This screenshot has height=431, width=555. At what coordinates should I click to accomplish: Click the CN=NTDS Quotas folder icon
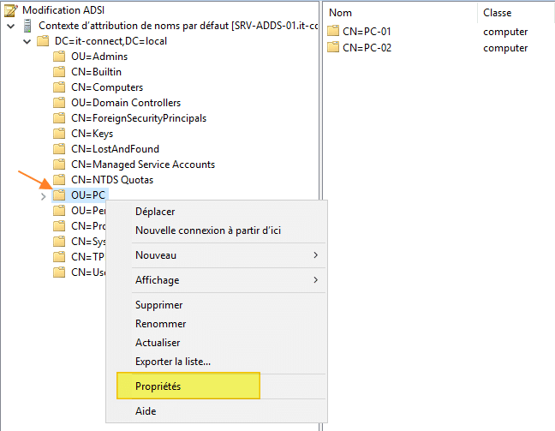pyautogui.click(x=59, y=180)
